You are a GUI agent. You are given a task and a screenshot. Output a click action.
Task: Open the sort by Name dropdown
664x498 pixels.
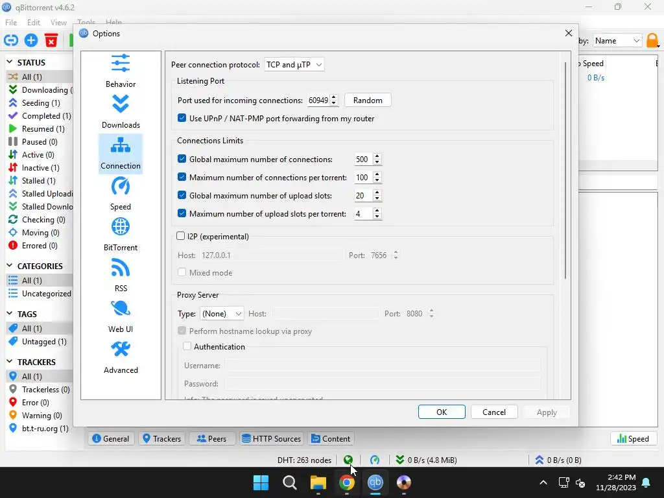tap(617, 41)
